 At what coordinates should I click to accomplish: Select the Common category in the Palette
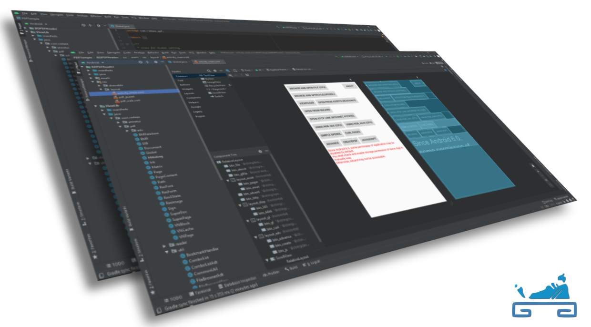[182, 76]
